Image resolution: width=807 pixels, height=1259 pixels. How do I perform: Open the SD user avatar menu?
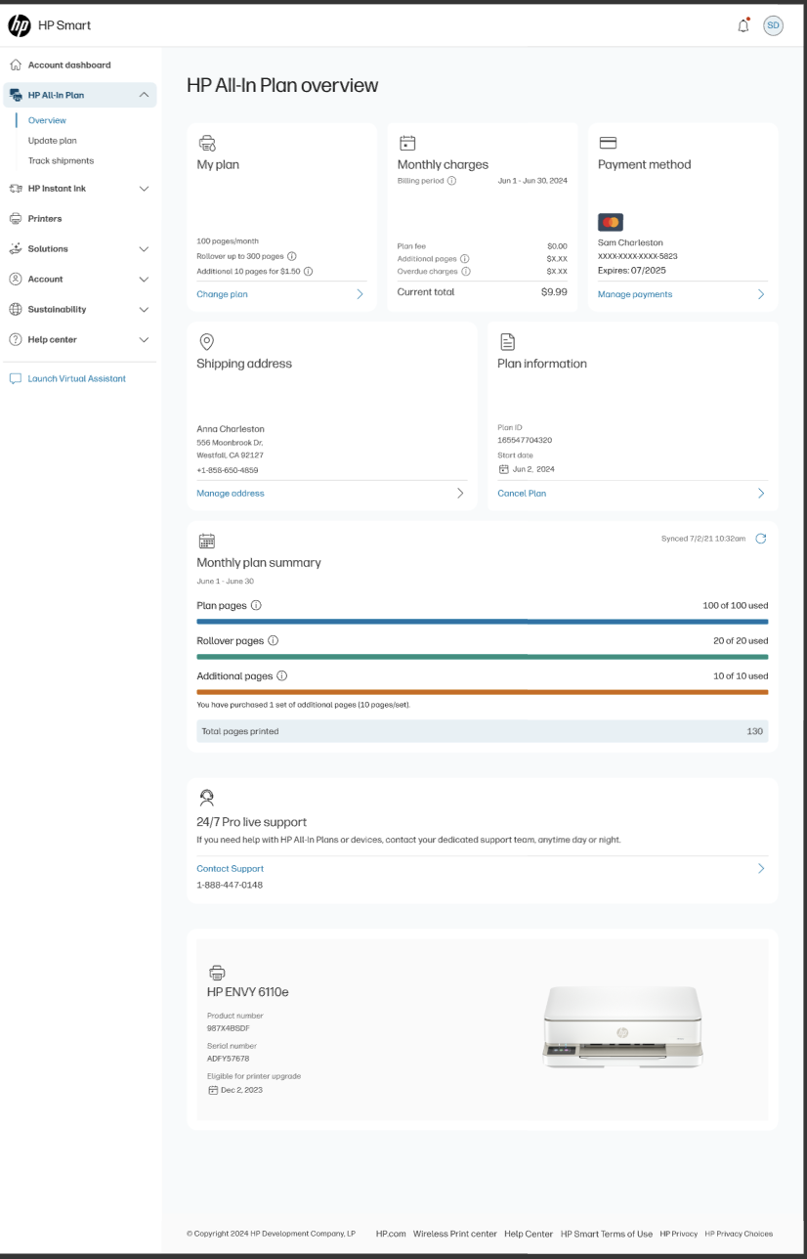773,25
